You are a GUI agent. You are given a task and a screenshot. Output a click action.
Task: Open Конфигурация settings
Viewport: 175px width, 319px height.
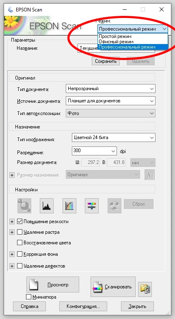point(83,306)
